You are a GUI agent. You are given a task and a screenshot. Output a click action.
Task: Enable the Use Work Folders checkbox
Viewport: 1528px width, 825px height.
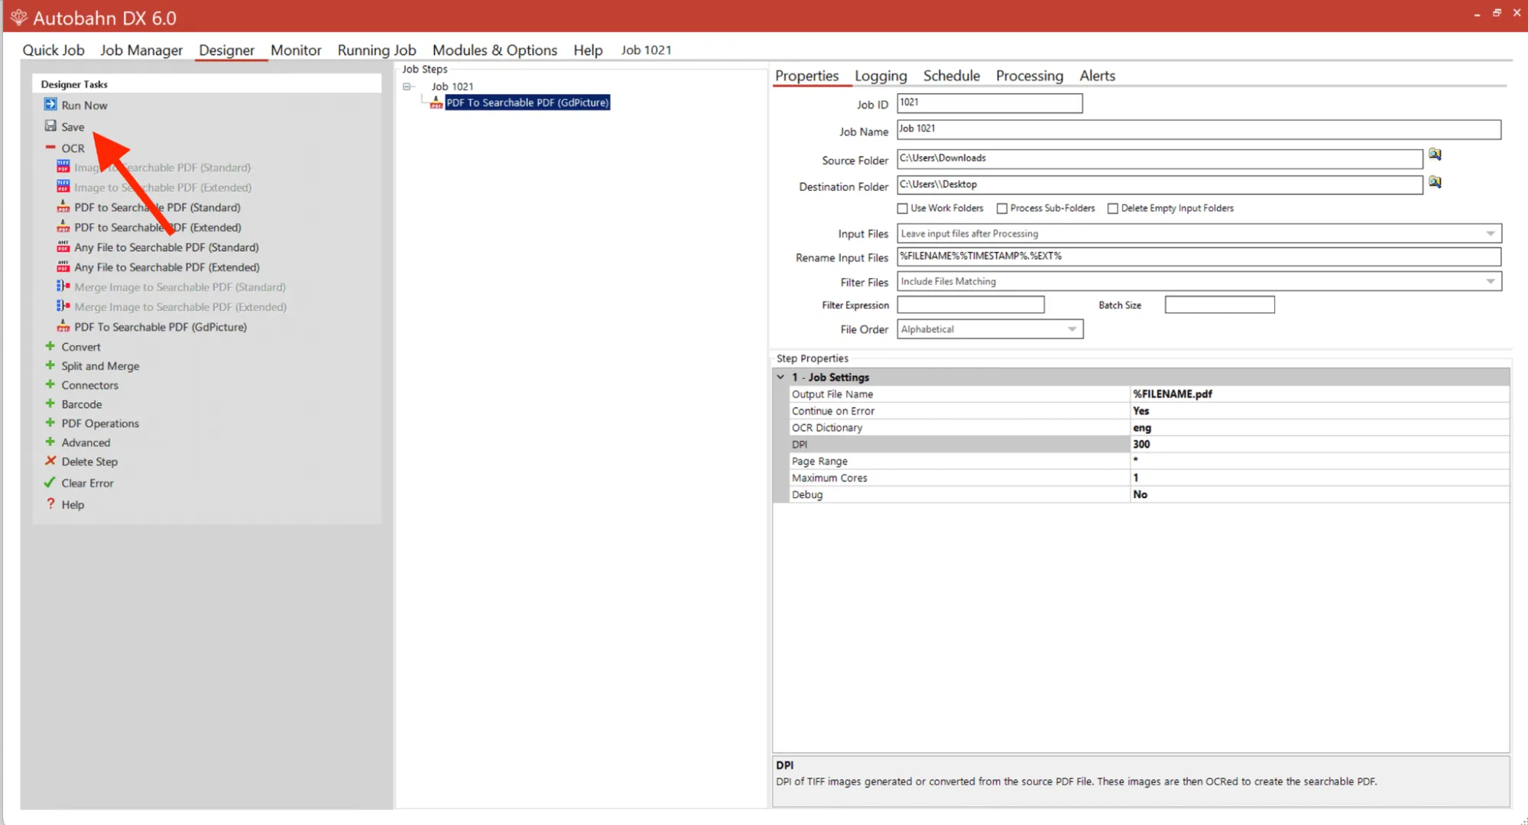(x=903, y=208)
